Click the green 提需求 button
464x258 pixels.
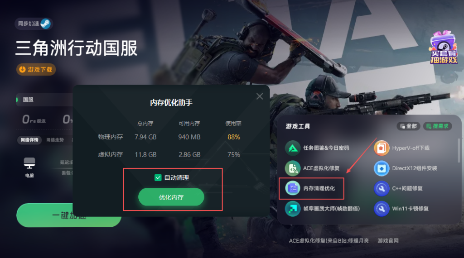click(437, 126)
